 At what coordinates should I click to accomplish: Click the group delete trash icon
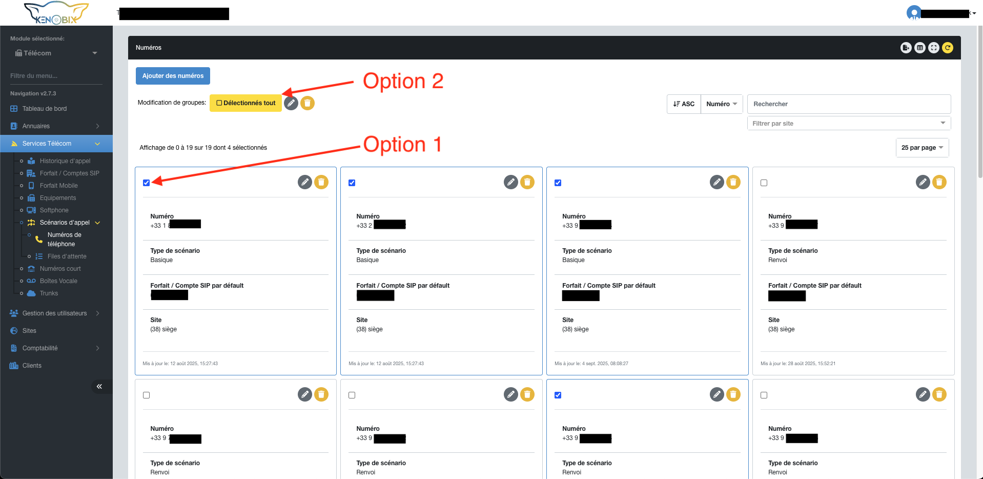point(308,103)
